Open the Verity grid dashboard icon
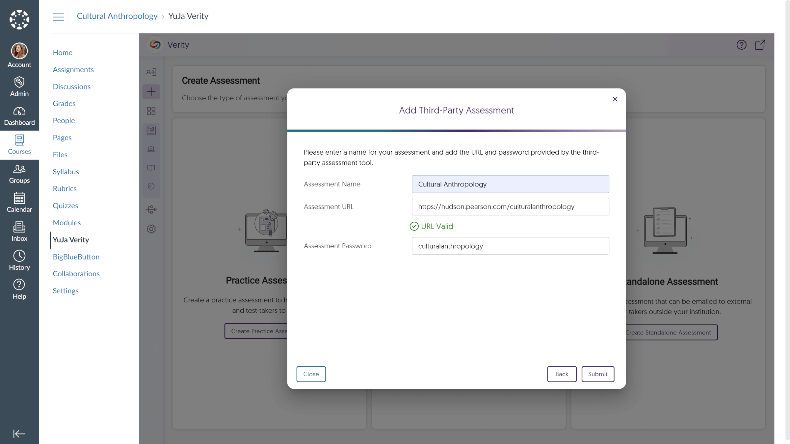 pyautogui.click(x=151, y=111)
